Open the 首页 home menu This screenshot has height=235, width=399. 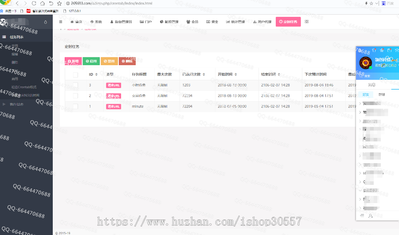(76, 22)
